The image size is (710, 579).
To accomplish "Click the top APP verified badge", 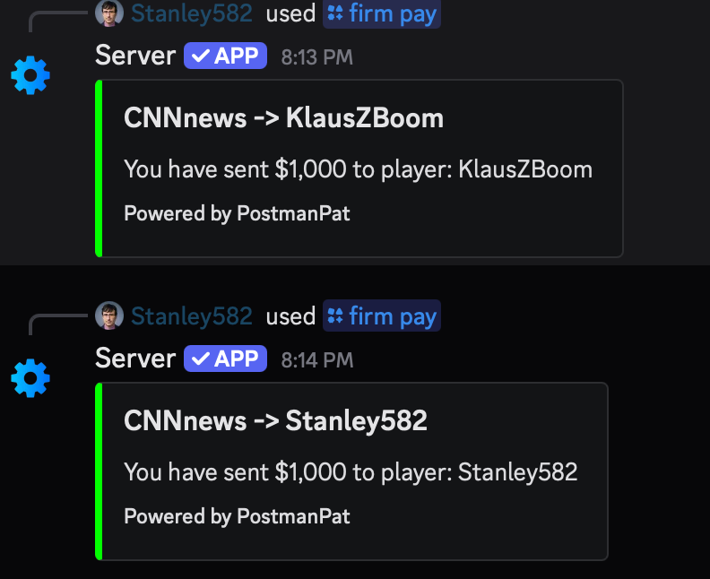I will [225, 56].
